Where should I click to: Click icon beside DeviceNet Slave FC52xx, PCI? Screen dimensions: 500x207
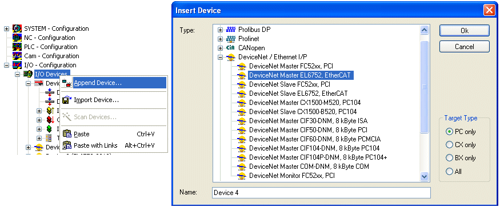pyautogui.click(x=242, y=84)
